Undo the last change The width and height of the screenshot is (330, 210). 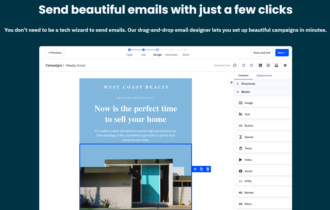point(243,65)
